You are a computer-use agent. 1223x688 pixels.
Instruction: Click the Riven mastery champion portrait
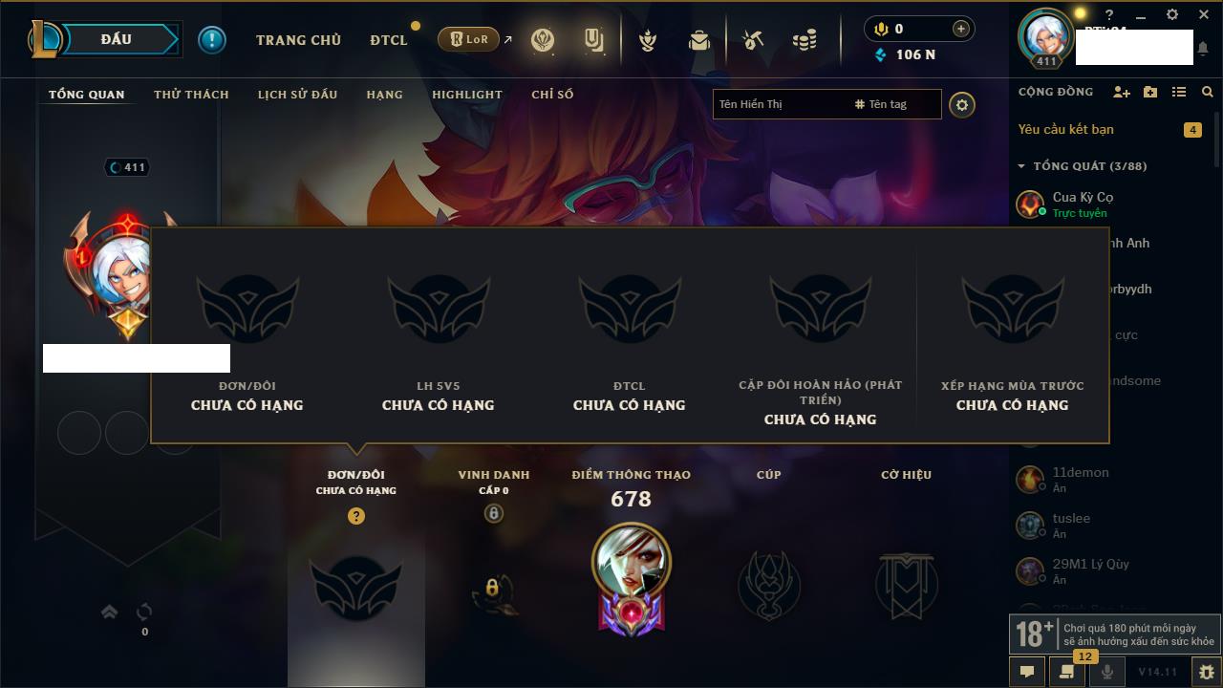632,563
